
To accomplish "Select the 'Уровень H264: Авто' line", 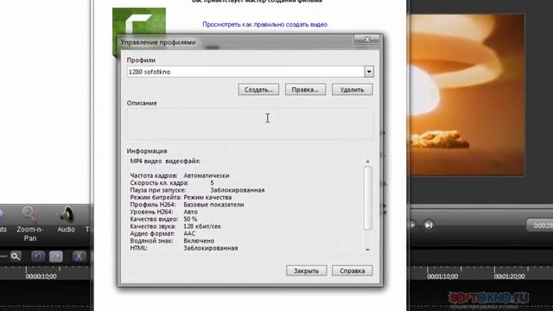I will [163, 212].
